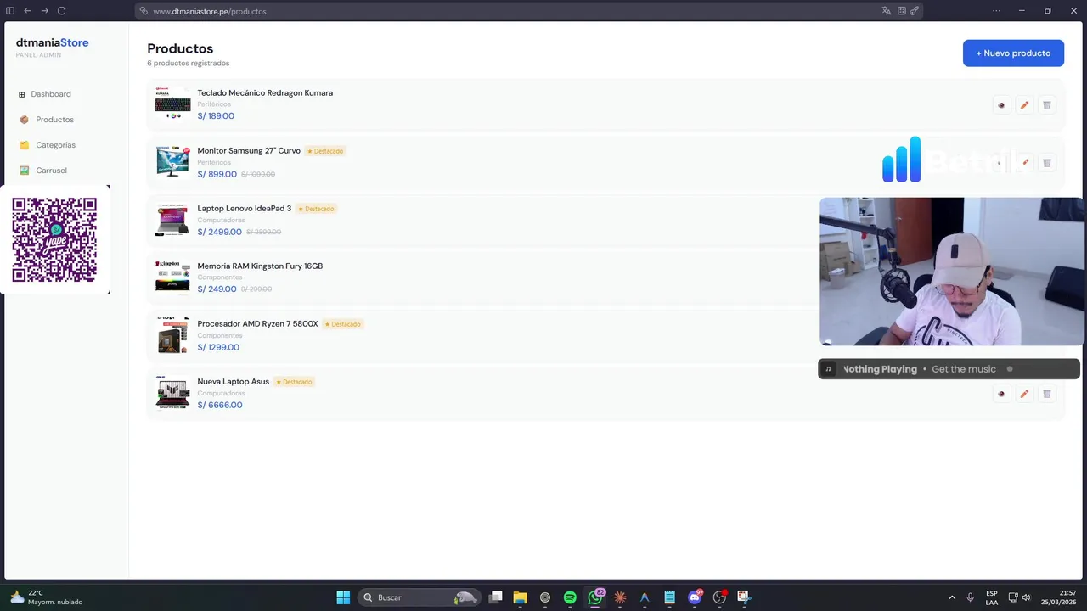The image size is (1087, 611).
Task: Click the + Nuevo producto button
Action: 1013,53
